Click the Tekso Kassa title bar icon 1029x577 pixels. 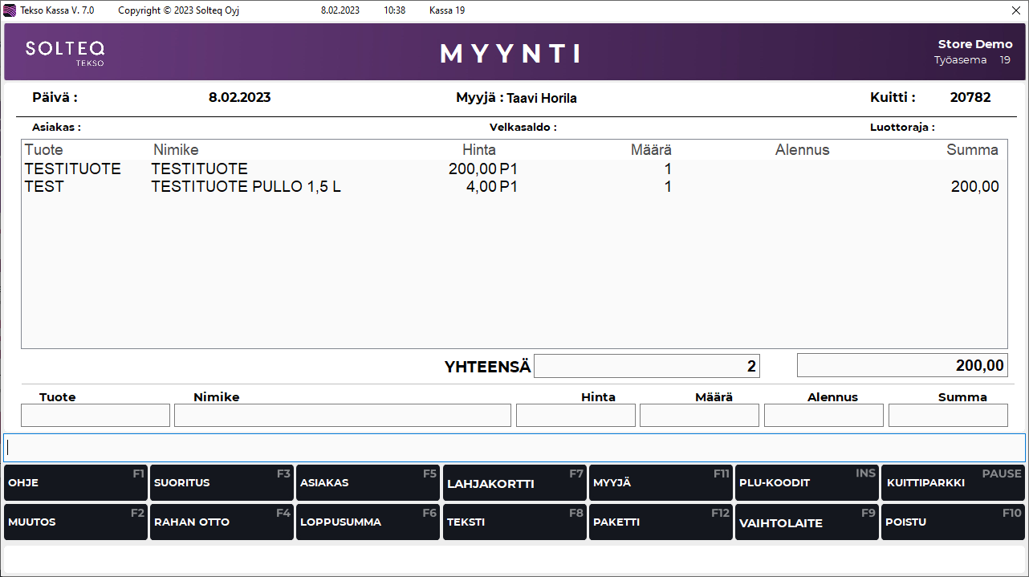[10, 10]
